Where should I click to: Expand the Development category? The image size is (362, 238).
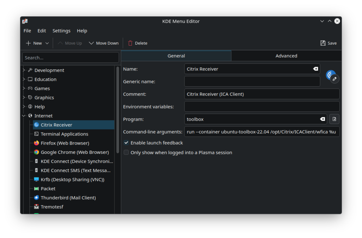click(x=24, y=70)
